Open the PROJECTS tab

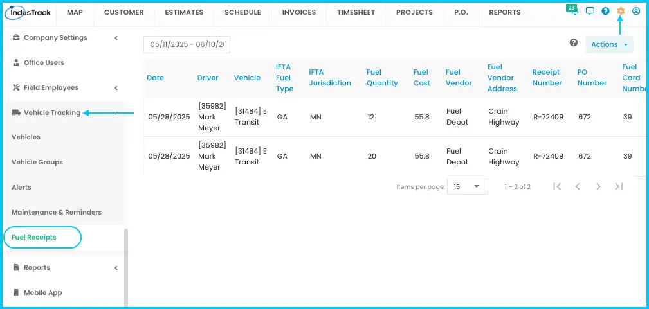pos(414,12)
